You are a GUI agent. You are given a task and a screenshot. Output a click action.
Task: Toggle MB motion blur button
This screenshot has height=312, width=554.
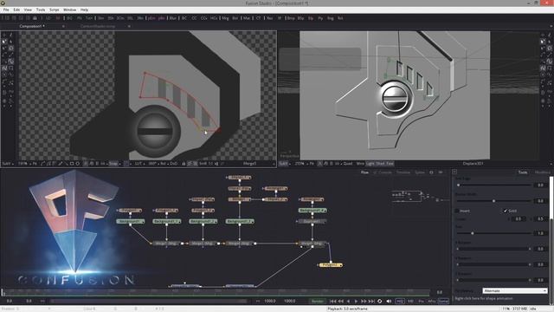tap(410, 301)
